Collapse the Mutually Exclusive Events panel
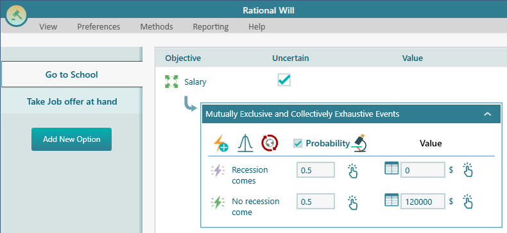Screen dimensions: 507x233 [x=488, y=114]
